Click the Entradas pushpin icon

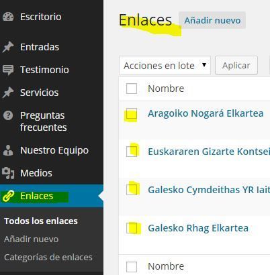8,47
